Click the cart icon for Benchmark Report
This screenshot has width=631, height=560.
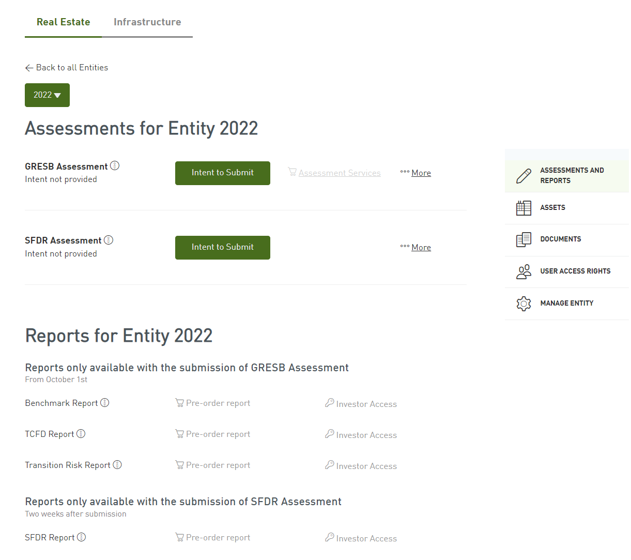click(x=179, y=403)
